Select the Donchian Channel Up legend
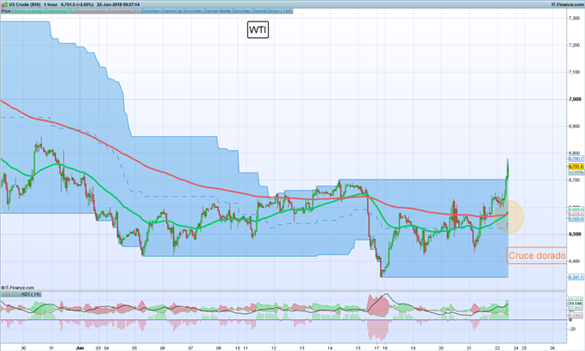This screenshot has height=351, width=585. (162, 11)
